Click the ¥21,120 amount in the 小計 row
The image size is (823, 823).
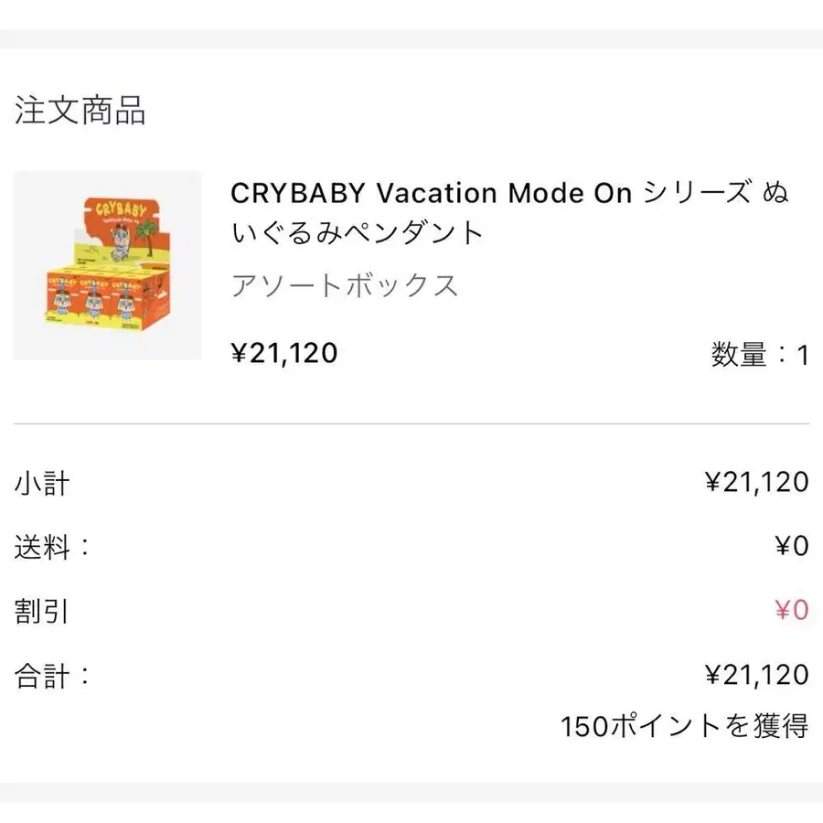tap(756, 481)
